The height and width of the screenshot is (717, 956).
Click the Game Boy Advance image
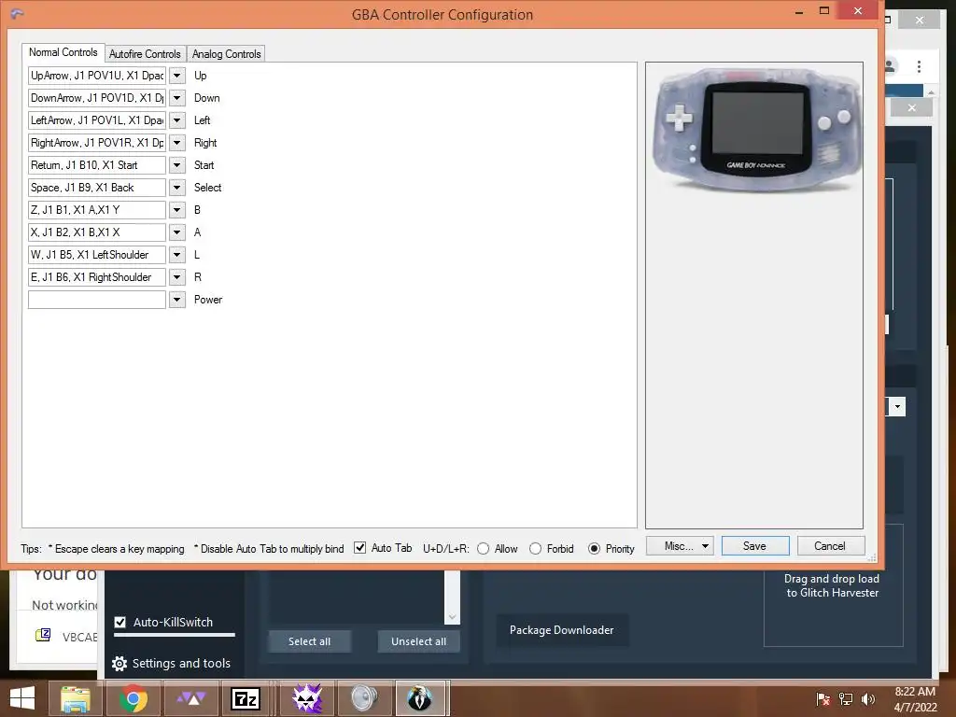755,129
